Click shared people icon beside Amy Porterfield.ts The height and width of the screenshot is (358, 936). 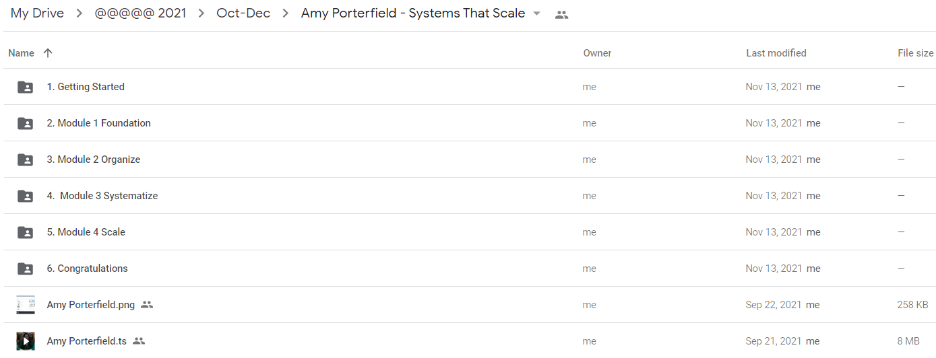pyautogui.click(x=139, y=341)
